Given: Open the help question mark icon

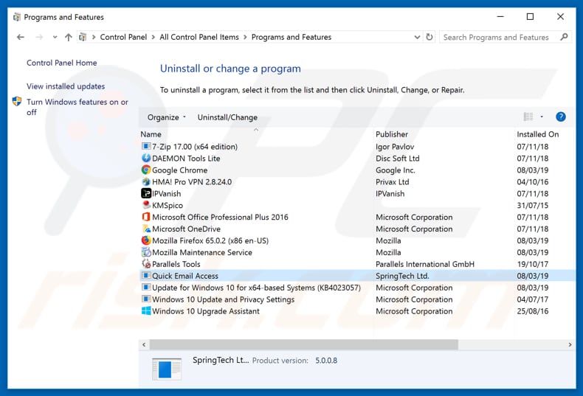Looking at the screenshot, I should click(561, 117).
